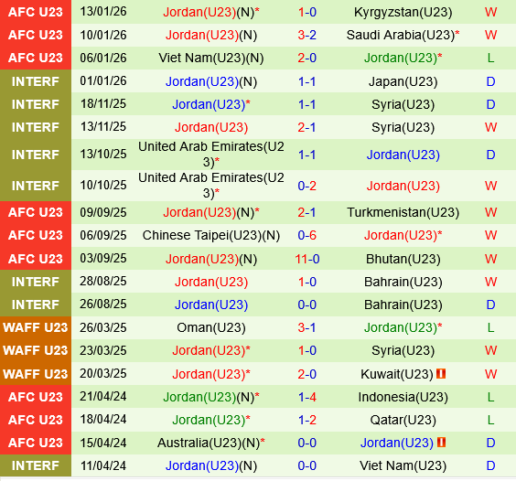Viewport: 516px width, 481px height.
Task: Select the date 13/10/25
Action: (103, 154)
